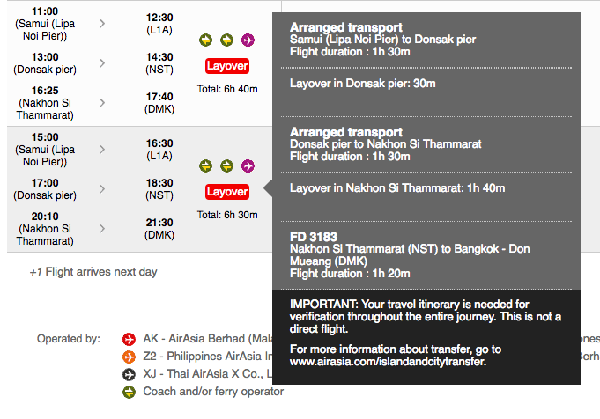The image size is (600, 419).
Task: Click the 12:30 (L1A) arrival time
Action: (x=159, y=17)
